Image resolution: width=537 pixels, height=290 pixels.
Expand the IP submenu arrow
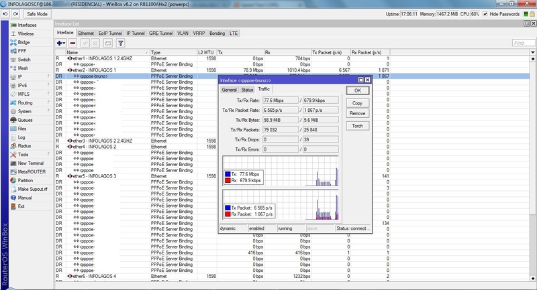point(48,76)
